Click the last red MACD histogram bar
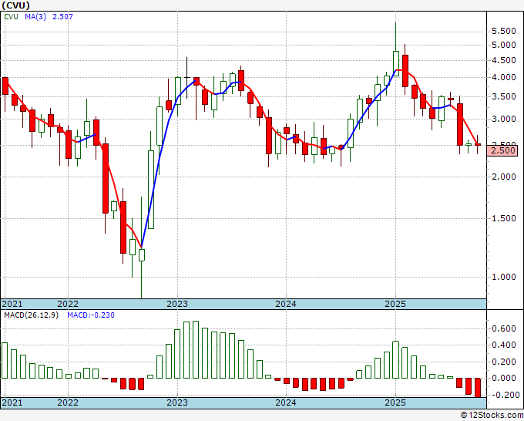The image size is (524, 421). [x=478, y=388]
